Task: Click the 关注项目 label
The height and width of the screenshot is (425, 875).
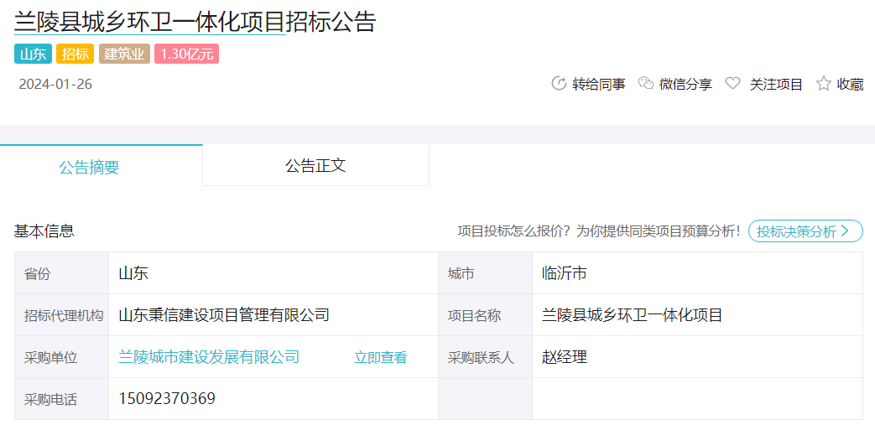Action: click(x=776, y=84)
